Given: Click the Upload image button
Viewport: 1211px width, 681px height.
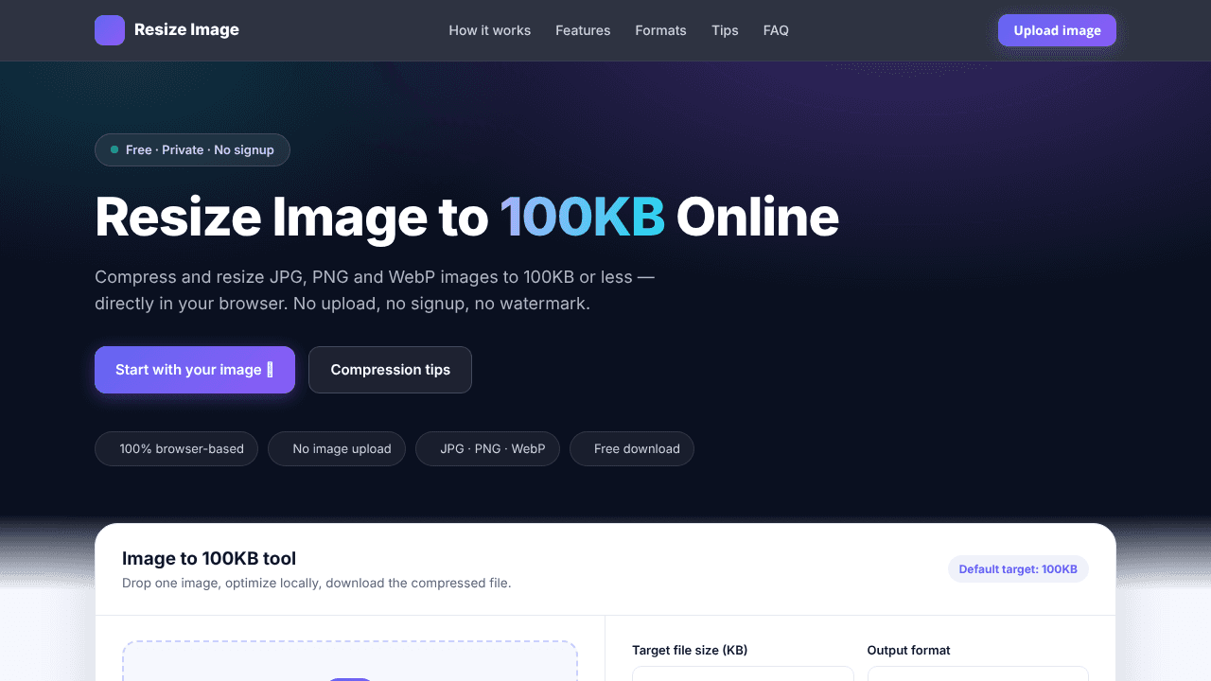Looking at the screenshot, I should (x=1057, y=30).
